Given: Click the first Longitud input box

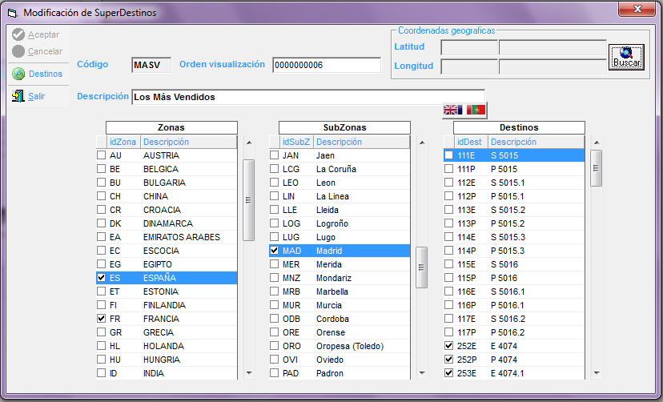Looking at the screenshot, I should pyautogui.click(x=469, y=66).
